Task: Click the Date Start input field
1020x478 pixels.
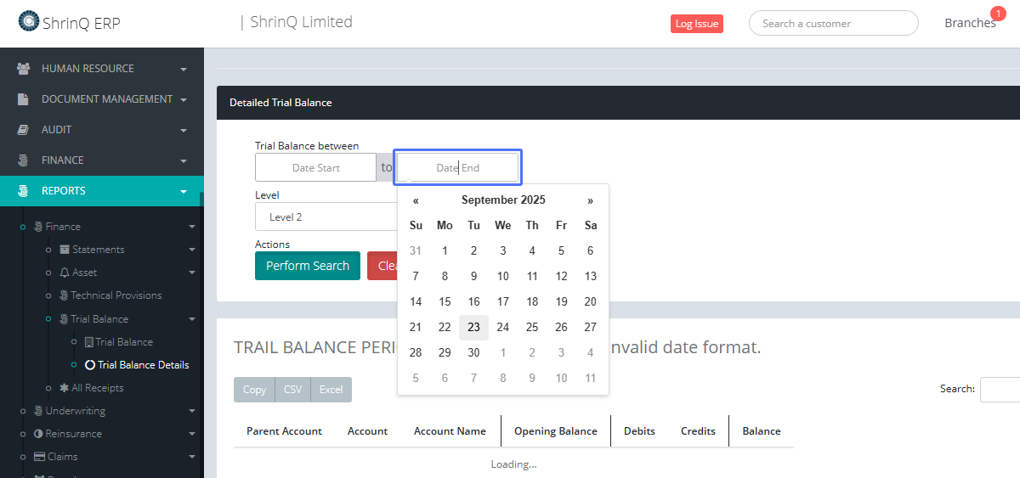Action: pos(316,168)
